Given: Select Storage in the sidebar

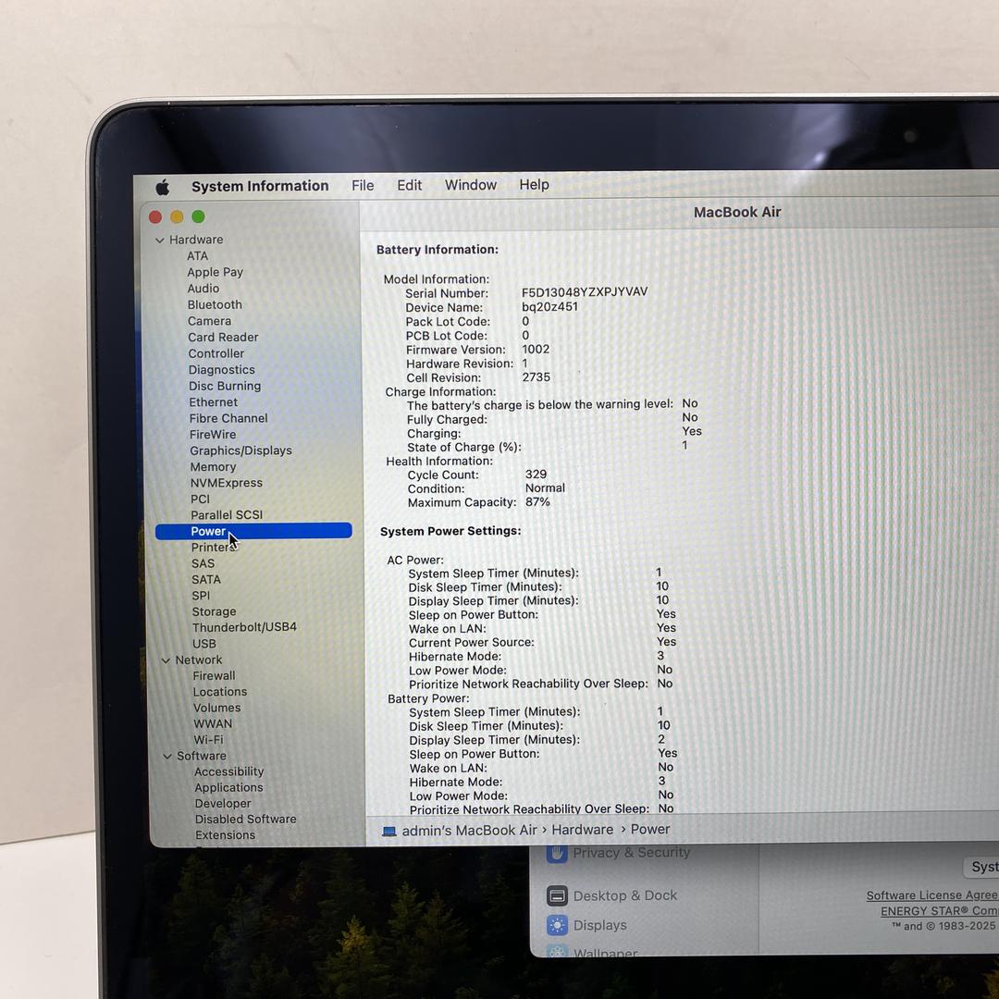Looking at the screenshot, I should (214, 611).
